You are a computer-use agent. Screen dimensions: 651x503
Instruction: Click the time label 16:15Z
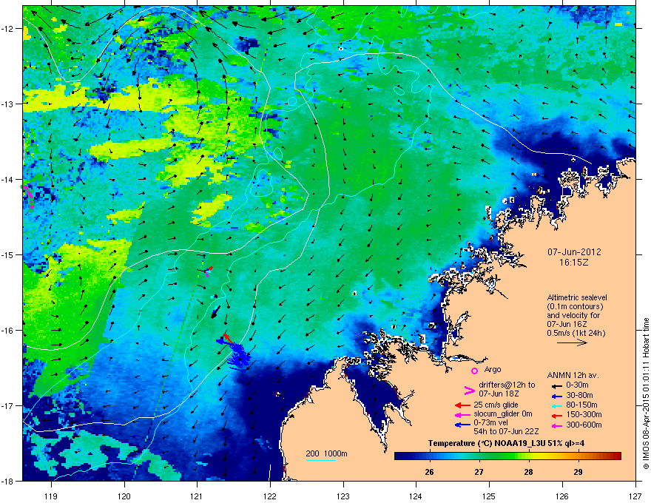click(x=574, y=263)
